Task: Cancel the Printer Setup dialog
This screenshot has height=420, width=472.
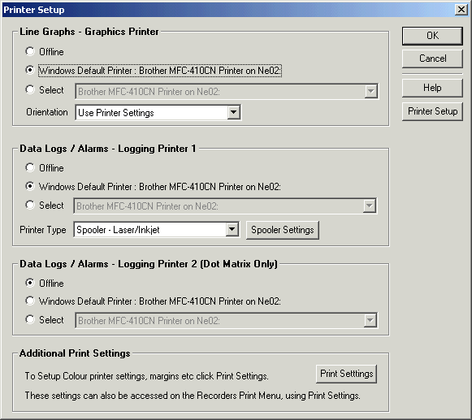Action: click(432, 58)
